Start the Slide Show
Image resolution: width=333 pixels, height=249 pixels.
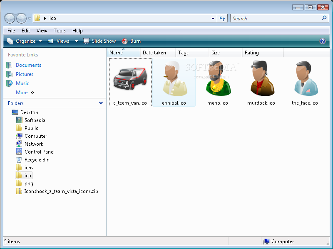[99, 41]
